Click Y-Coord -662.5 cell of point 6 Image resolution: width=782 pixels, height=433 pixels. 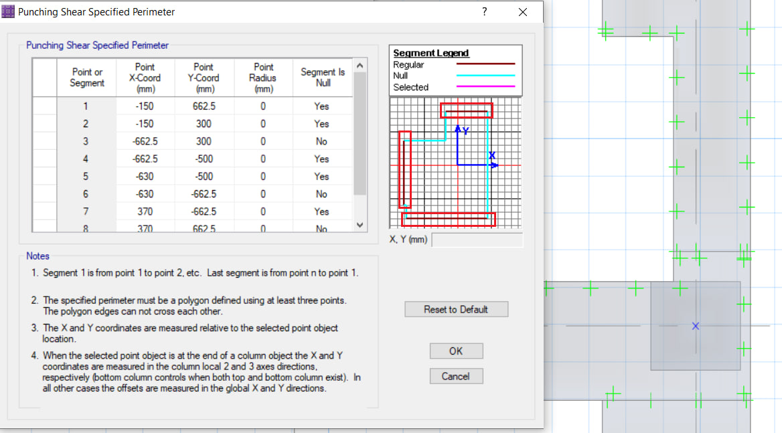204,194
